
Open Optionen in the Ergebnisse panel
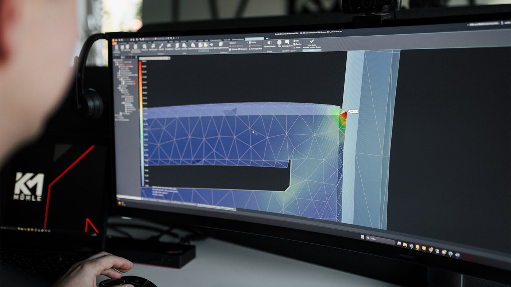pos(234,49)
